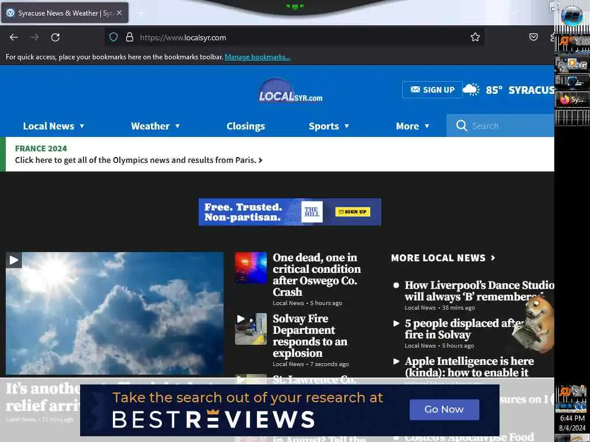Open 'Apple Intelligence is here' article

(469, 367)
